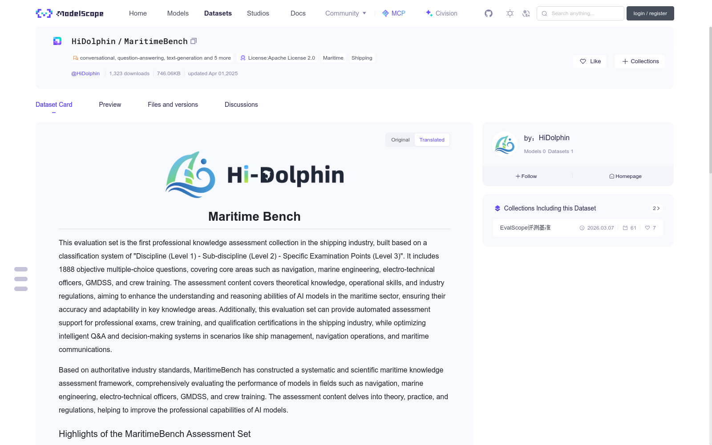712x445 pixels.
Task: Click the 'Datasets 1' count text
Action: [561, 151]
